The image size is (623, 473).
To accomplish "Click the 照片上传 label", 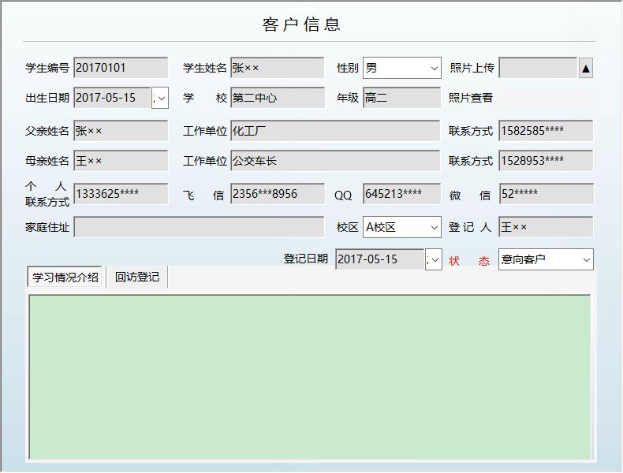I will pyautogui.click(x=472, y=68).
